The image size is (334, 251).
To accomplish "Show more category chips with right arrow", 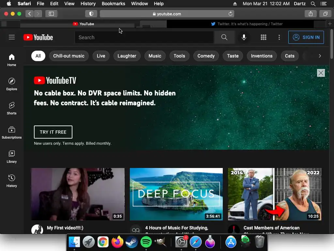I will pos(320,56).
